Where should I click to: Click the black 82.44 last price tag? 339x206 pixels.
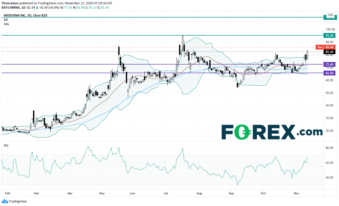330,52
